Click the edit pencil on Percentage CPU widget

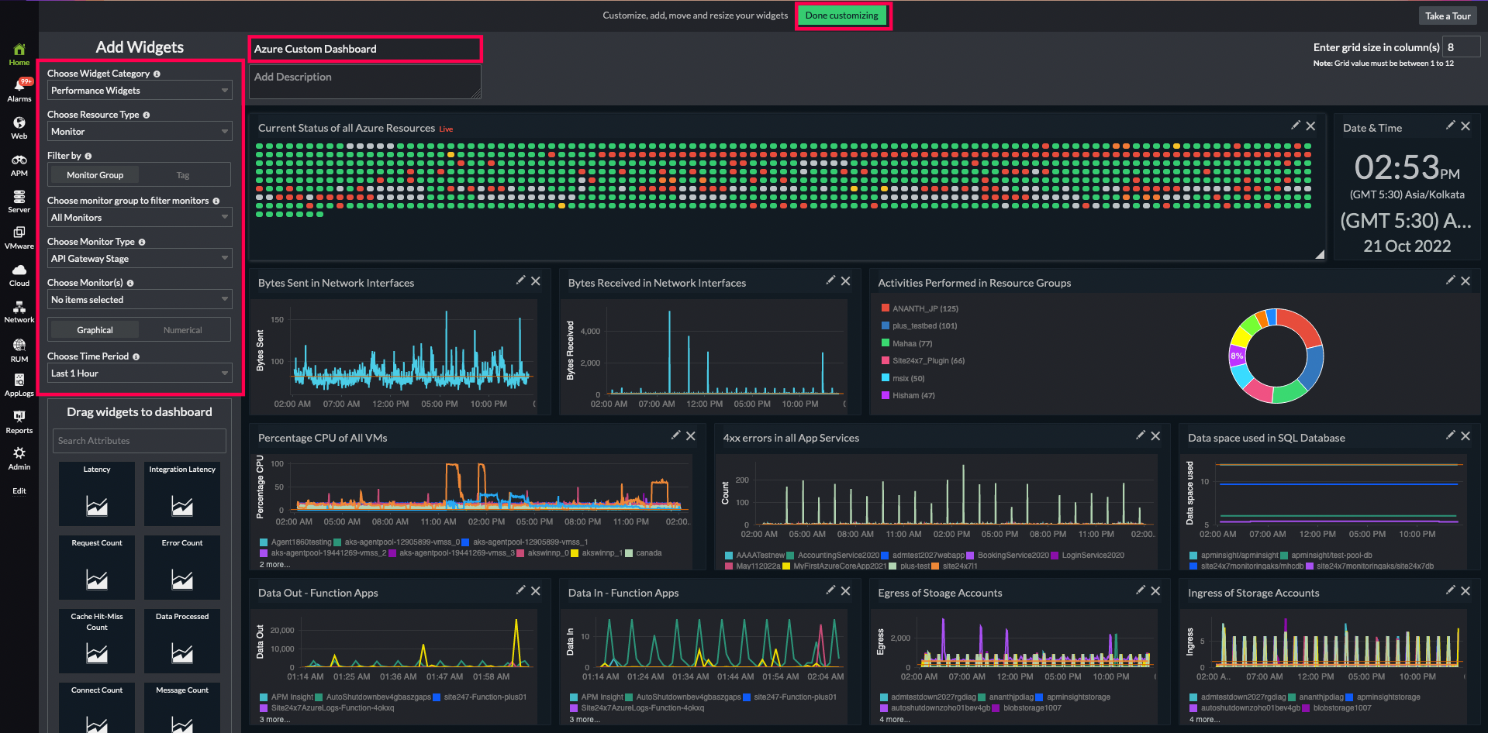[675, 435]
